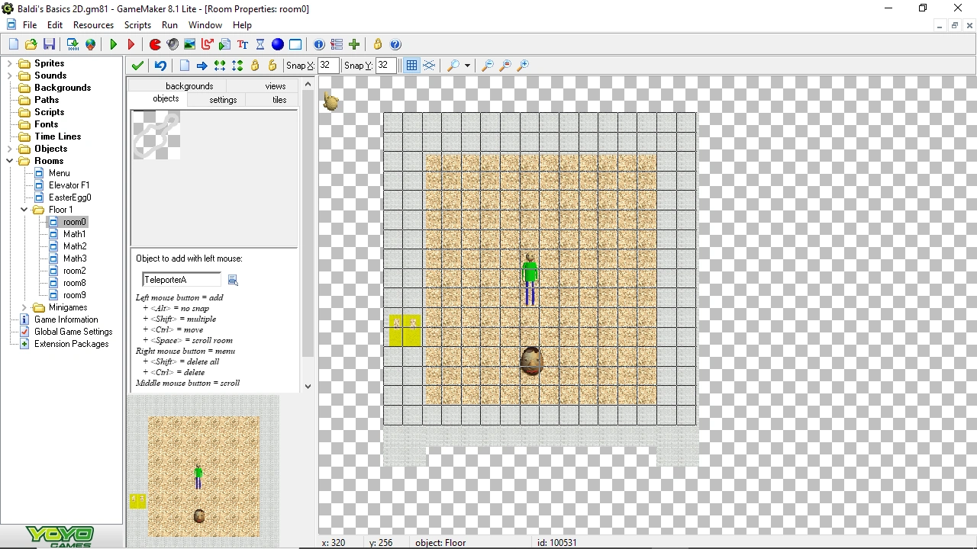The width and height of the screenshot is (977, 549).
Task: Collapse the Rooms folder in the resource tree
Action: [x=10, y=161]
